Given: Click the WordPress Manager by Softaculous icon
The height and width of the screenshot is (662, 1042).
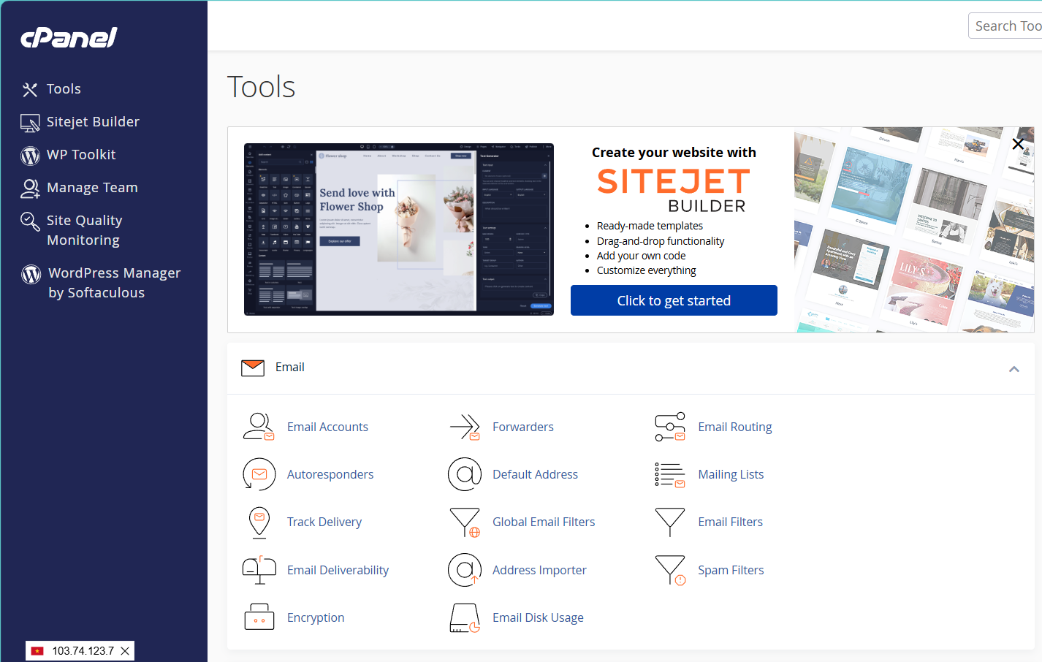Looking at the screenshot, I should [31, 274].
